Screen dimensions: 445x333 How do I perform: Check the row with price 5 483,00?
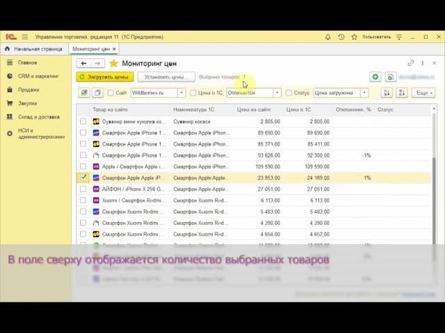pos(83,212)
